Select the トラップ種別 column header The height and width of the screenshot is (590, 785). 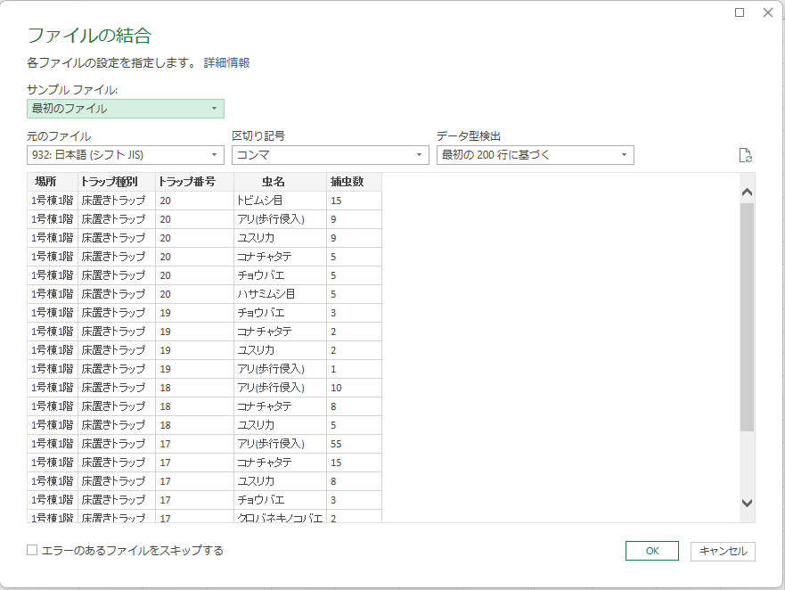pyautogui.click(x=109, y=182)
